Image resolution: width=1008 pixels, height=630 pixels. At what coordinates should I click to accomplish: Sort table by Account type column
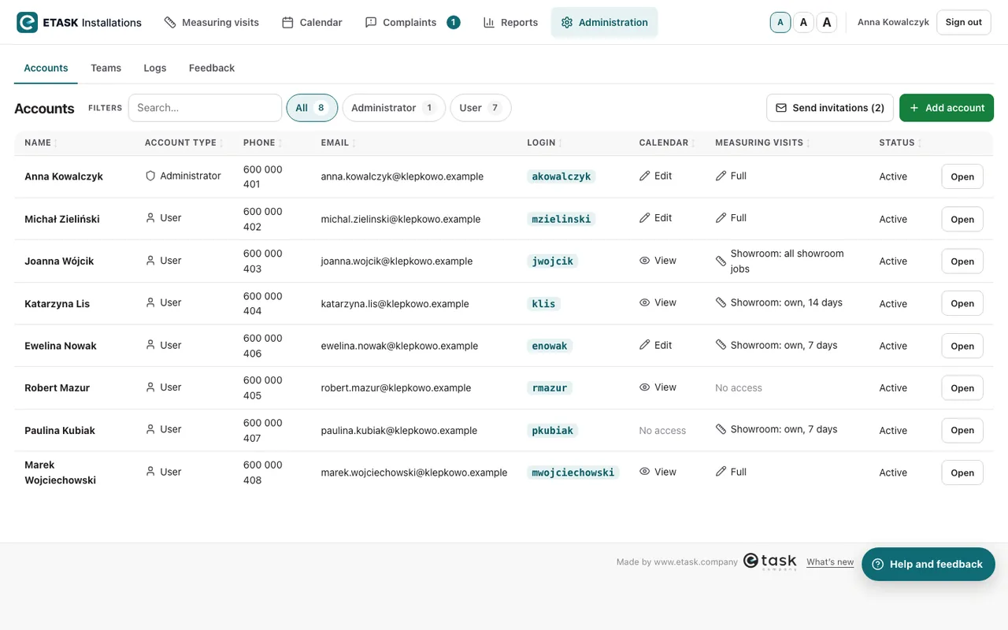pyautogui.click(x=184, y=143)
